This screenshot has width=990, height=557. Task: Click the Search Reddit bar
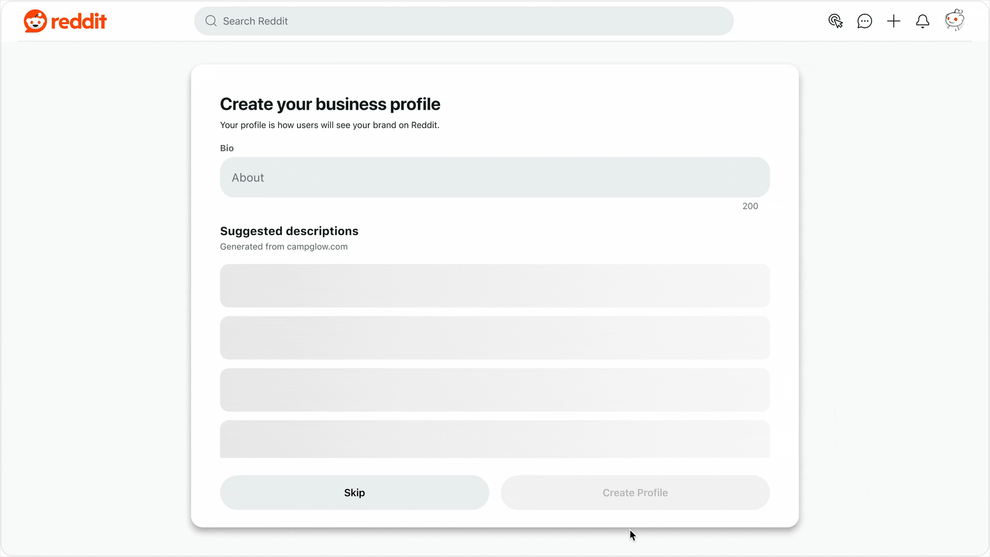click(x=463, y=21)
